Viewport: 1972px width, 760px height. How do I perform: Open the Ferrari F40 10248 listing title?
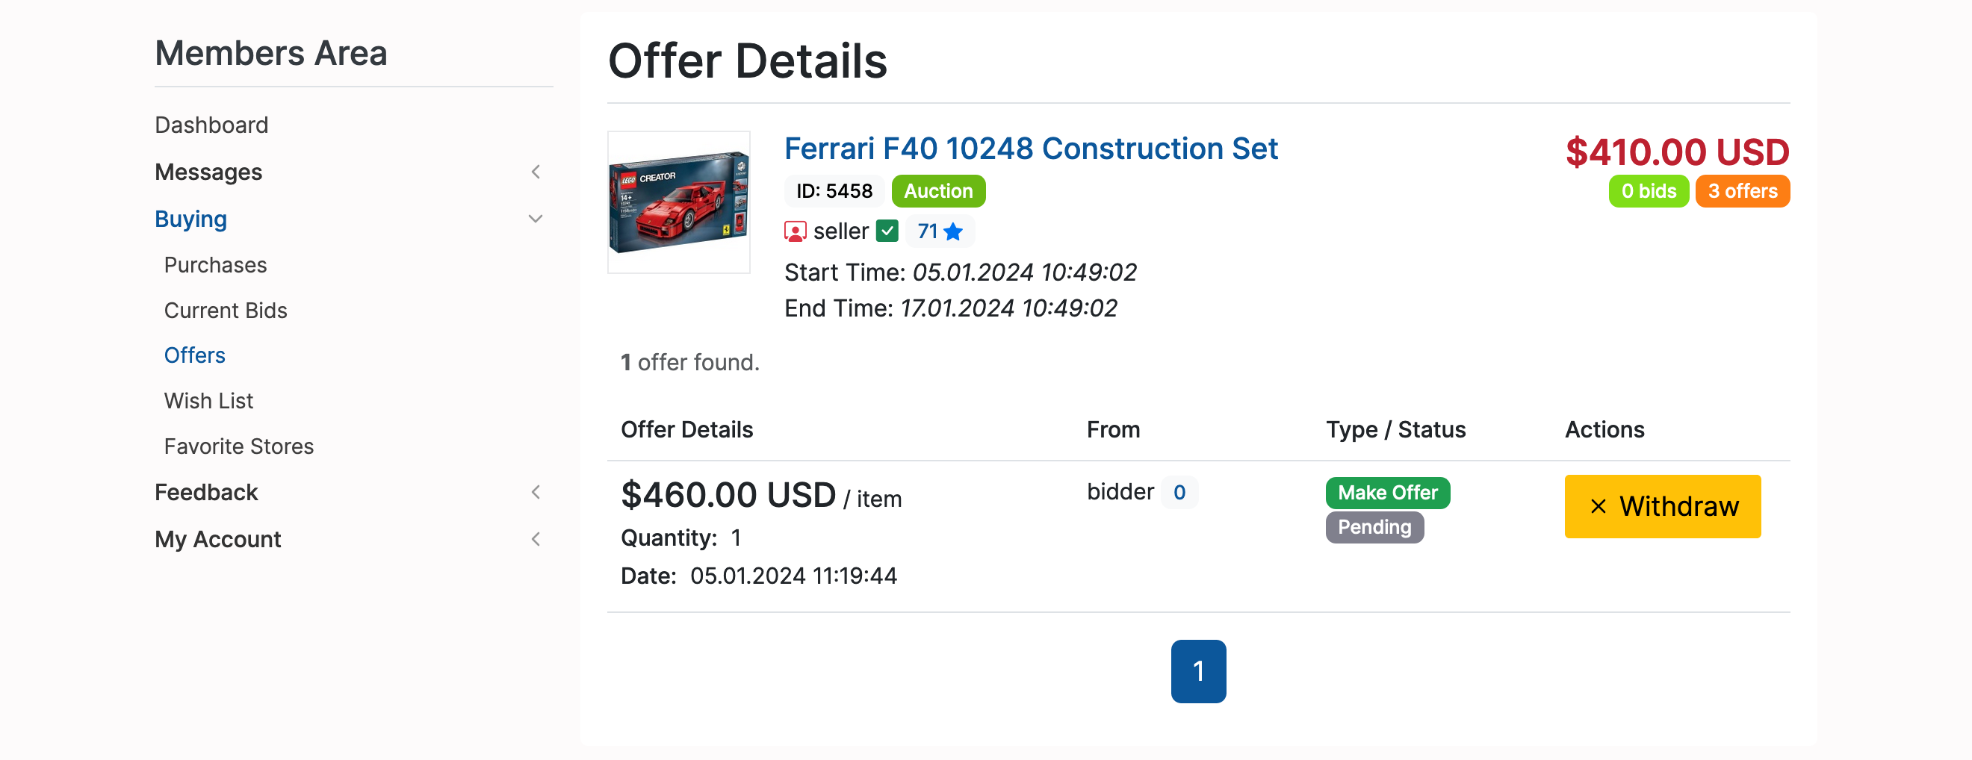click(1030, 149)
